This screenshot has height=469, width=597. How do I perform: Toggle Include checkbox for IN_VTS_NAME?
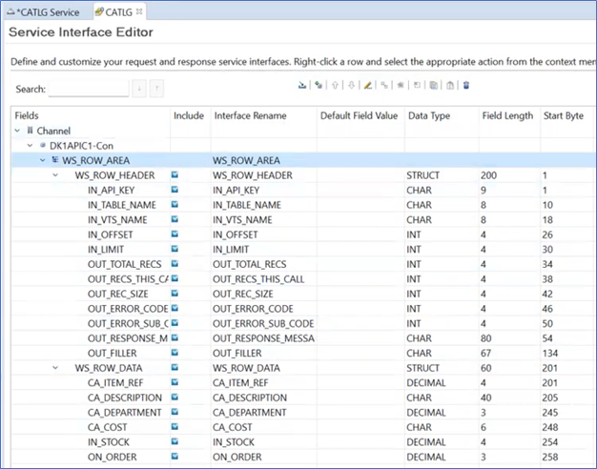tap(175, 219)
